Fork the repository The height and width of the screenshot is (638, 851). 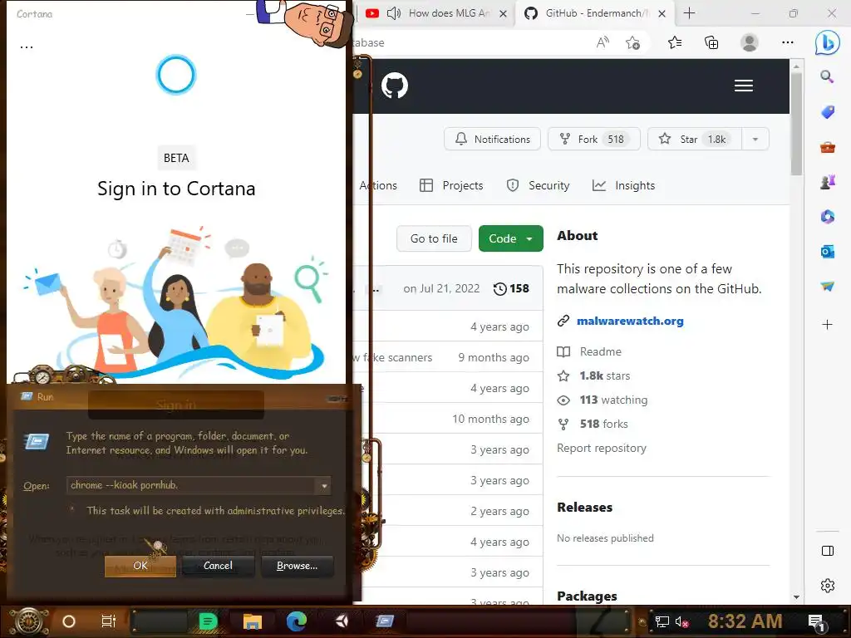tap(593, 139)
